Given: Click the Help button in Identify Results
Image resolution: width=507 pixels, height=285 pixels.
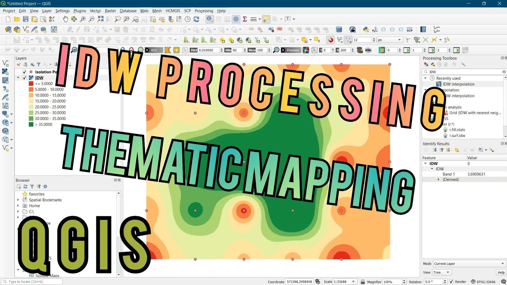Looking at the screenshot, I should [x=501, y=272].
